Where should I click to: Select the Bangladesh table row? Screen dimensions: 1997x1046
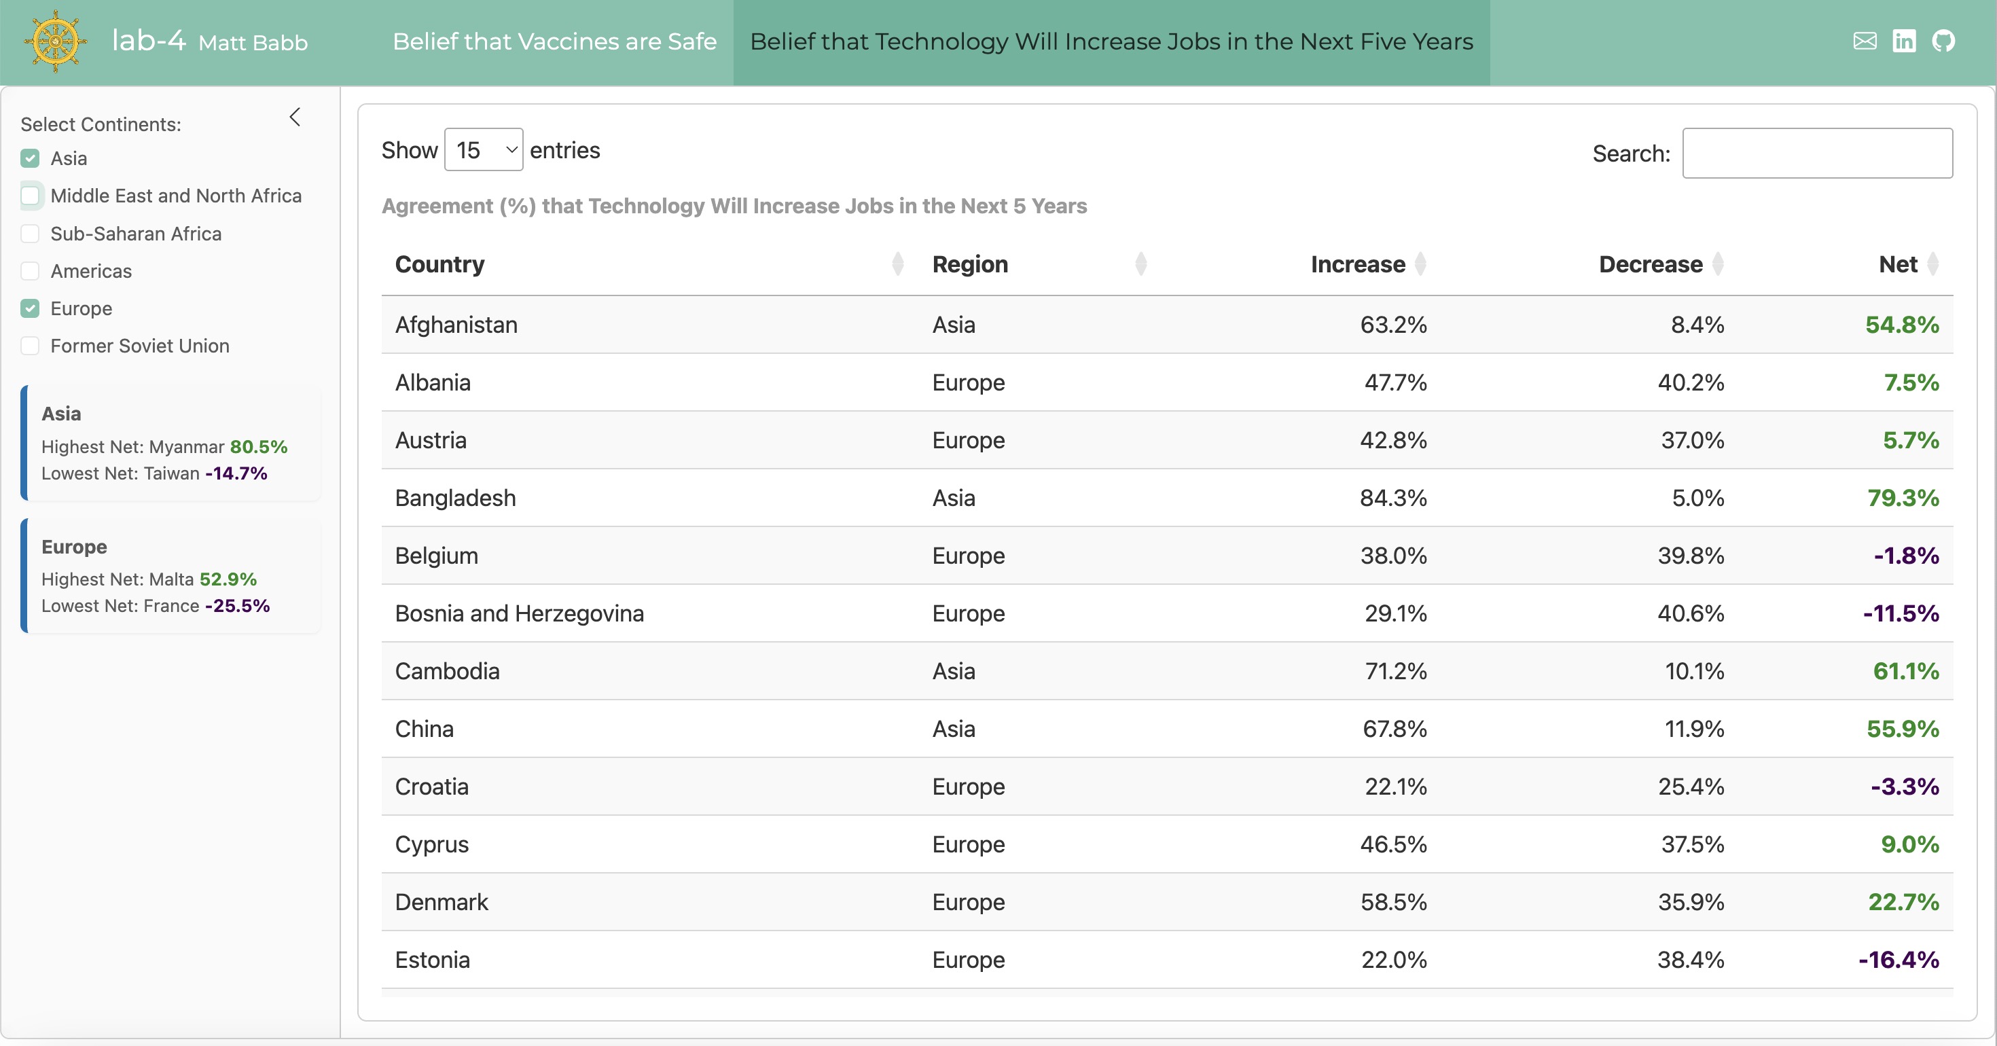click(1168, 498)
